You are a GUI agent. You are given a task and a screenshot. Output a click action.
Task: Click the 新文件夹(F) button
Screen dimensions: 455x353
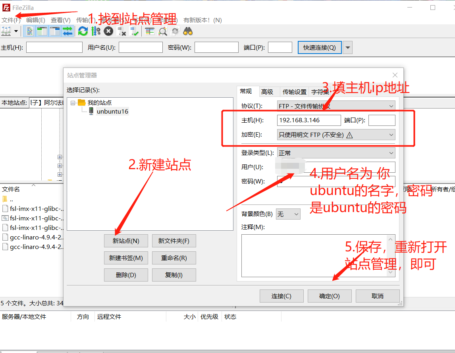tap(174, 241)
